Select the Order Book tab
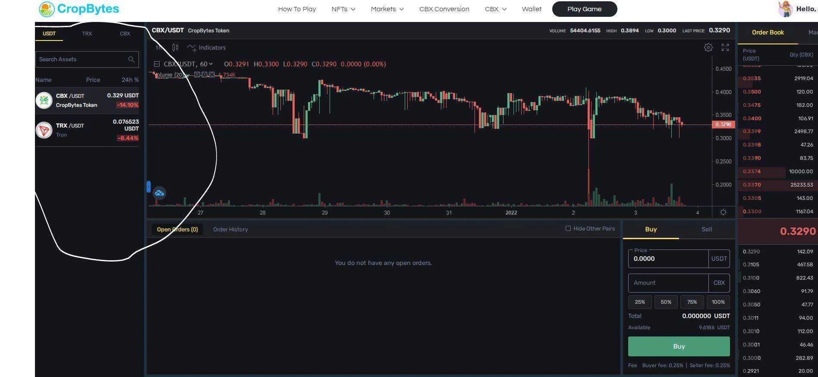The width and height of the screenshot is (818, 377). pyautogui.click(x=768, y=33)
